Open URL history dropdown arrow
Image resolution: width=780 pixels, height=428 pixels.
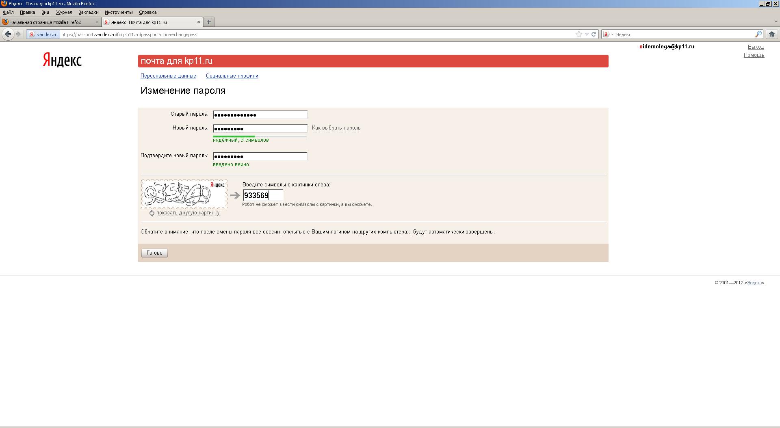587,35
